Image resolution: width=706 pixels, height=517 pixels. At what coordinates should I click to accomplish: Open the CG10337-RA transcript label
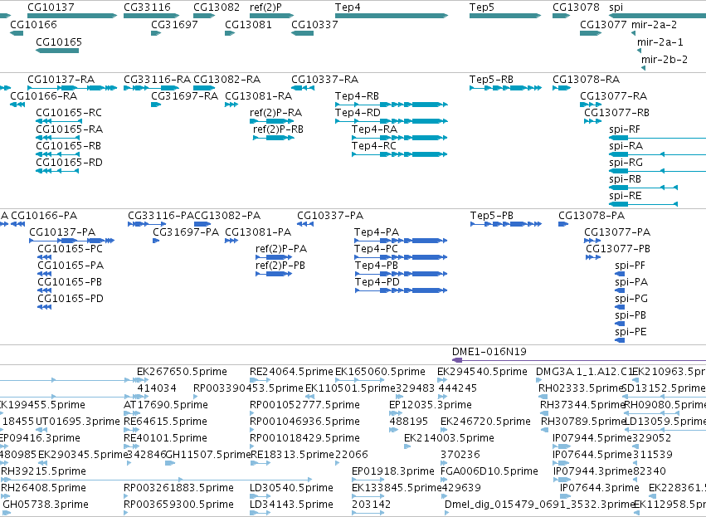(x=324, y=80)
